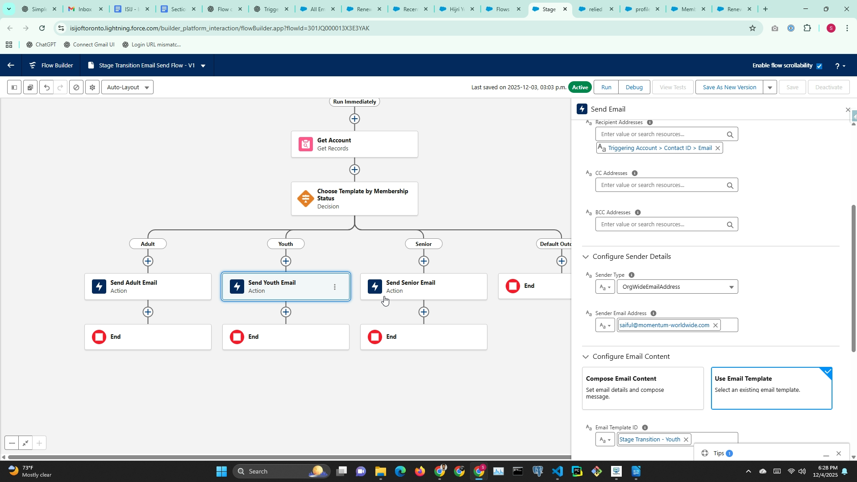
Task: Open flow settings gear icon
Action: click(x=92, y=87)
